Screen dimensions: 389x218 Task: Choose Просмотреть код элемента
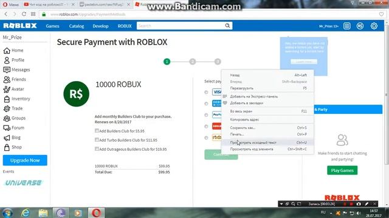pyautogui.click(x=268, y=149)
